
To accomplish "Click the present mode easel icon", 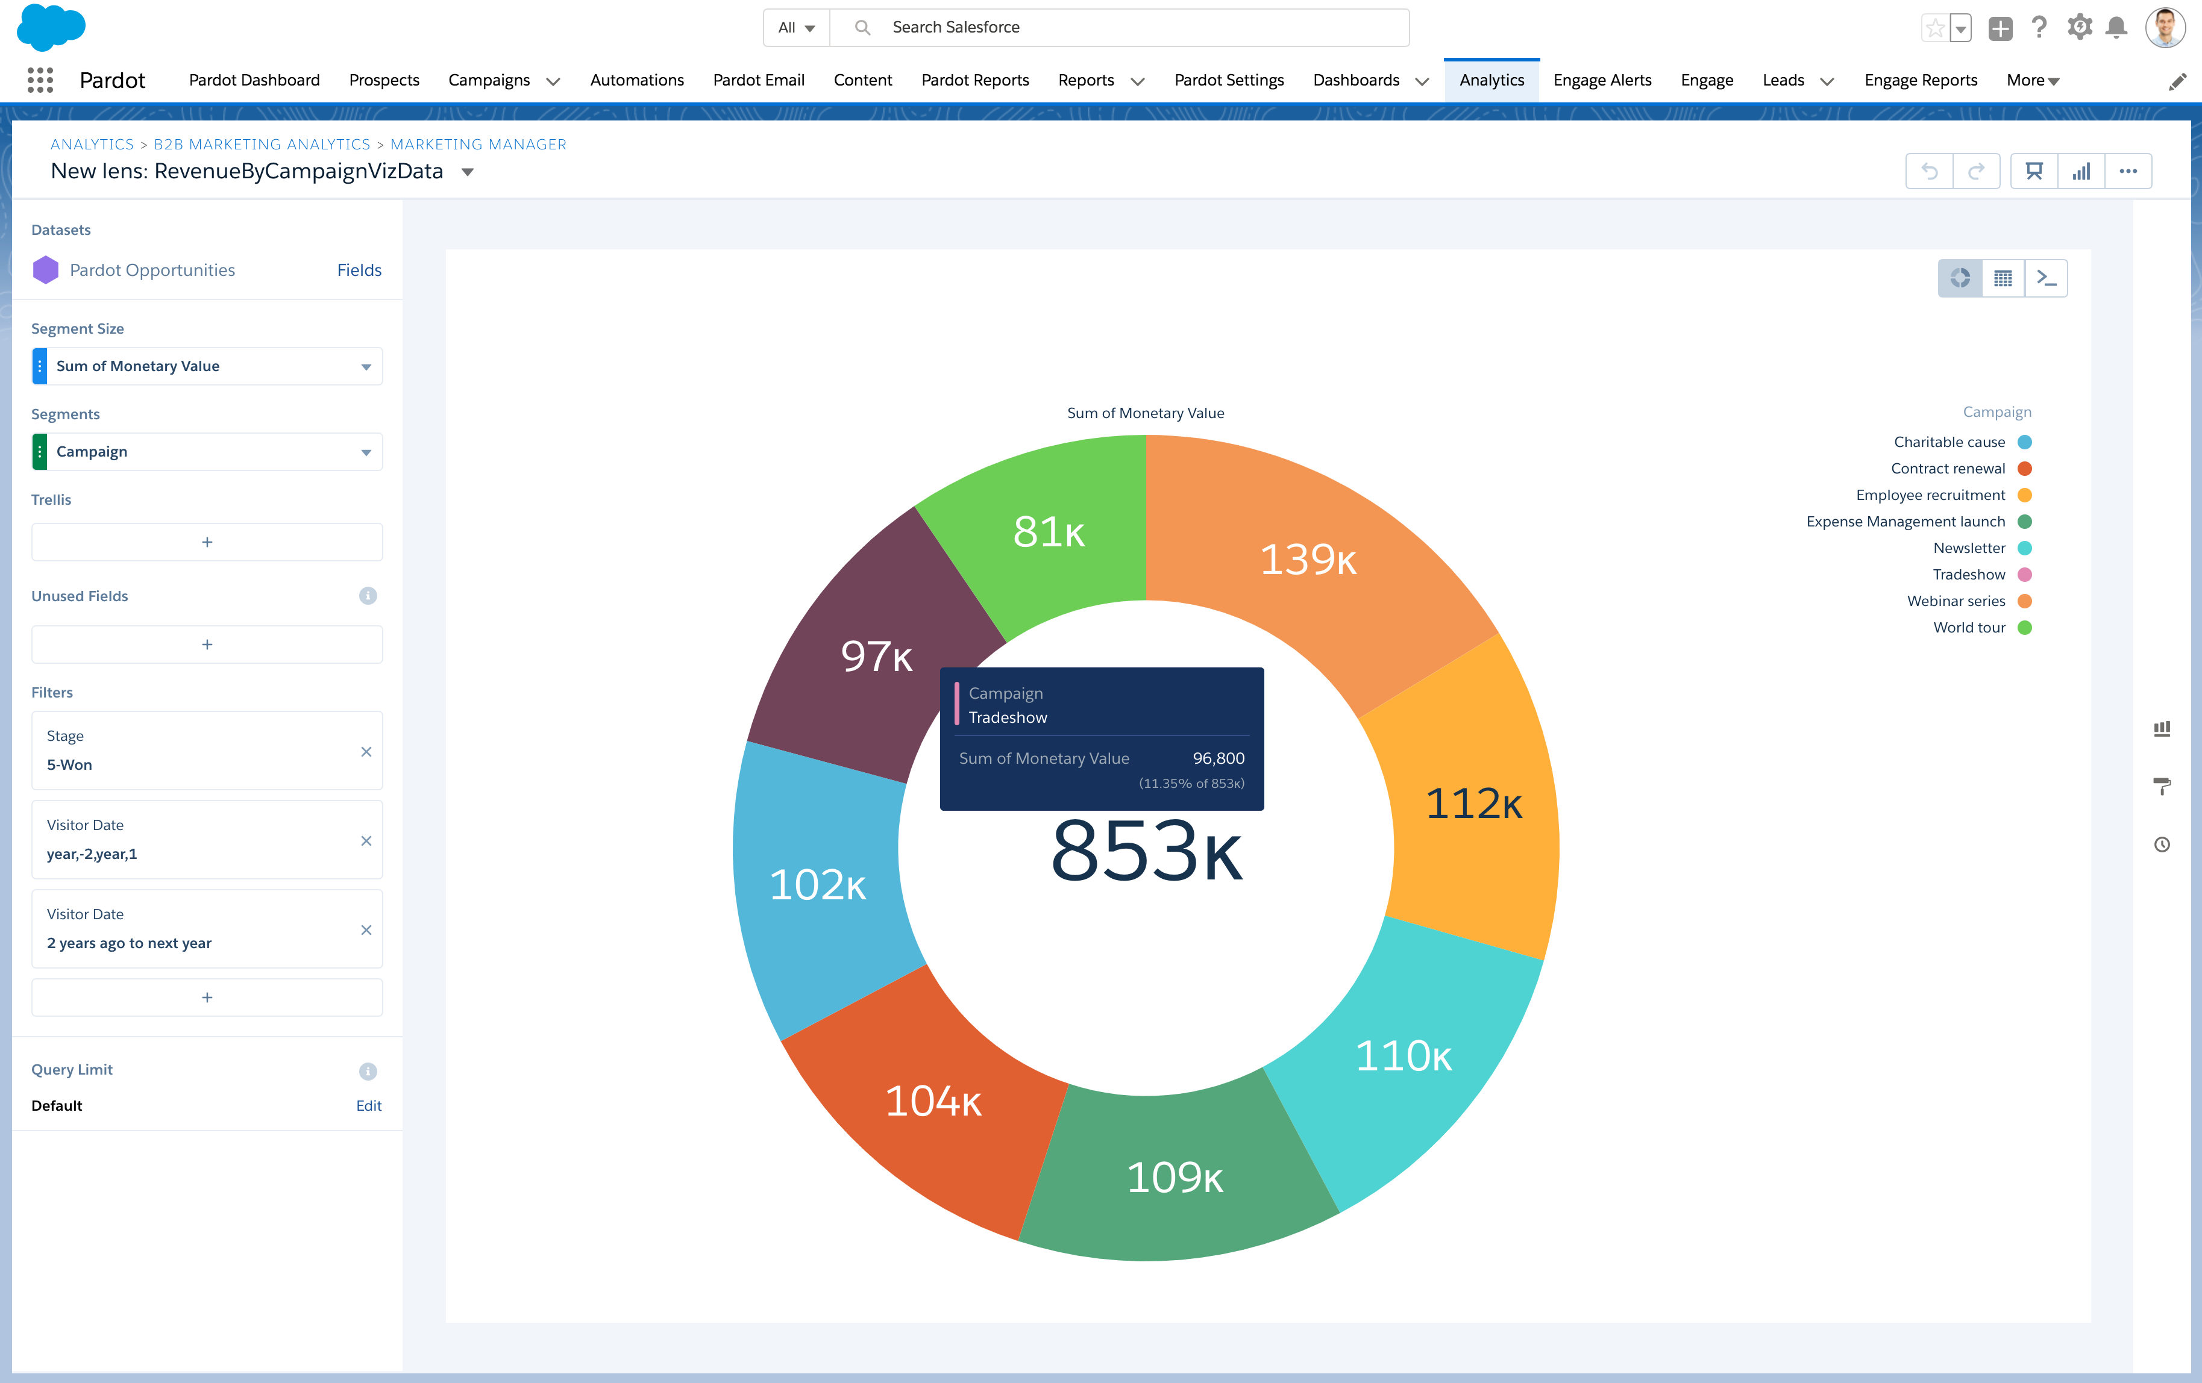I will click(2033, 171).
